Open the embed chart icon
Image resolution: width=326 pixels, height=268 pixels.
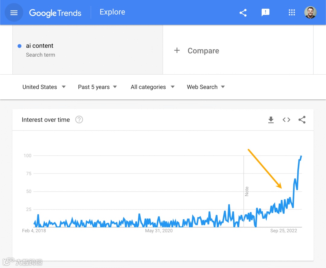286,120
